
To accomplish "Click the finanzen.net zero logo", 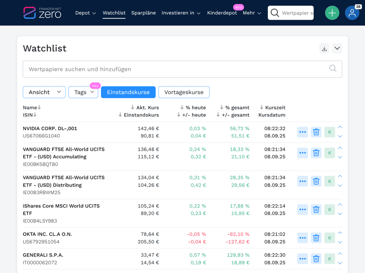I will (x=42, y=13).
